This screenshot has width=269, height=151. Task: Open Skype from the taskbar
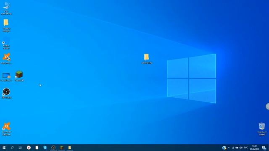45,148
